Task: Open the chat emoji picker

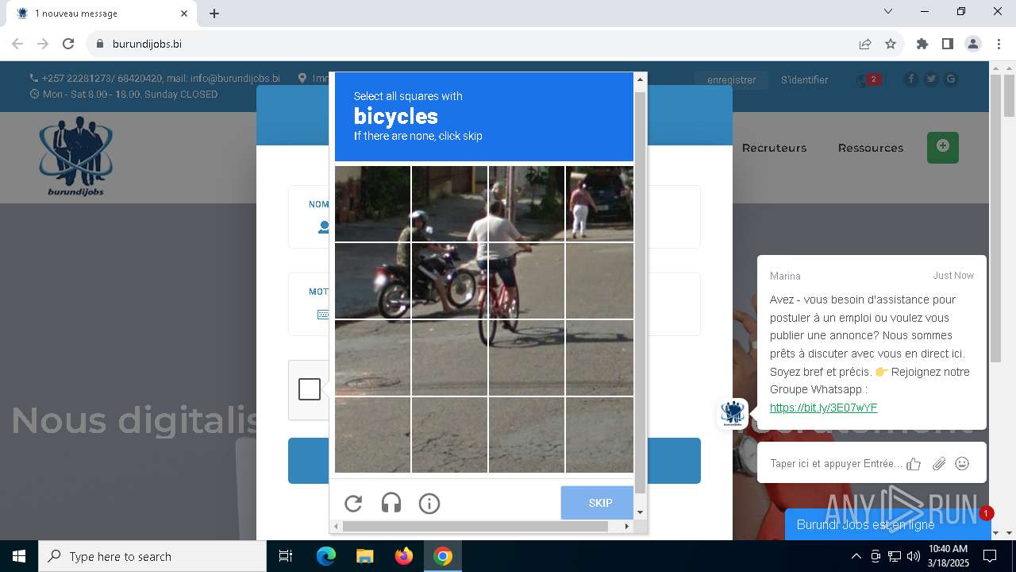Action: (x=962, y=463)
